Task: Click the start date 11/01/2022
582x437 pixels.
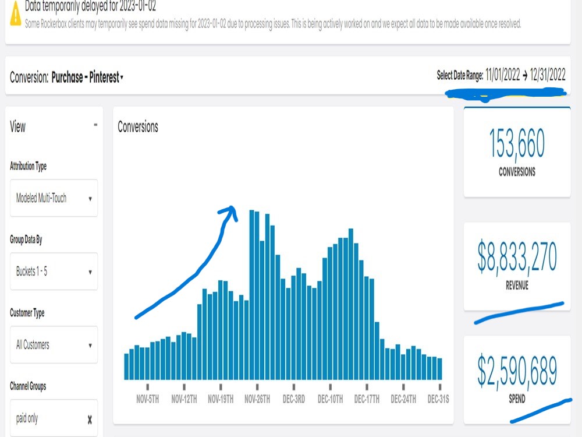Action: (503, 75)
